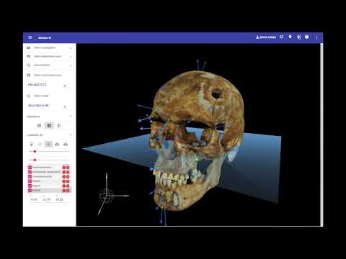The height and width of the screenshot is (259, 346).
Task: Click the application title in header bar
Action: tap(45, 37)
